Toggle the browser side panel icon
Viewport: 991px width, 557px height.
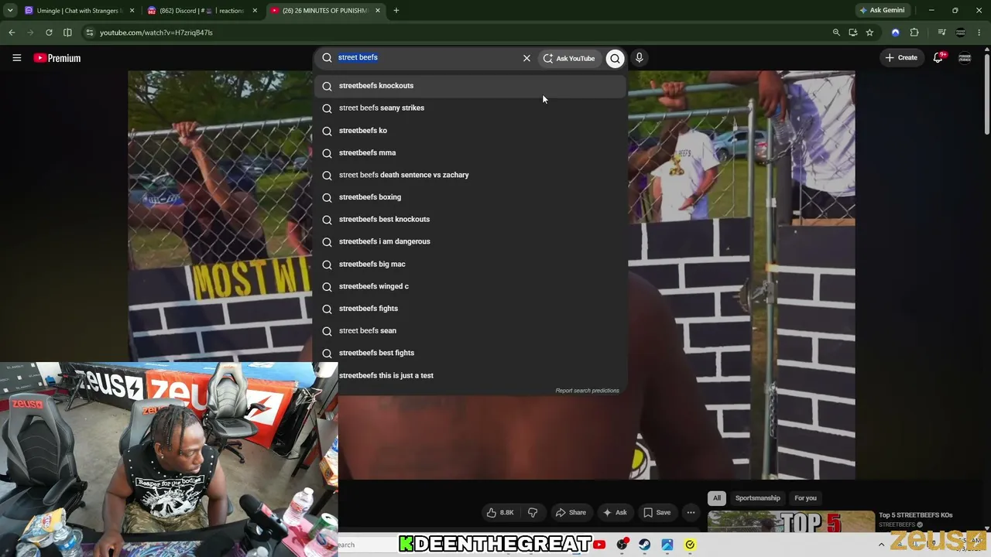tap(67, 32)
